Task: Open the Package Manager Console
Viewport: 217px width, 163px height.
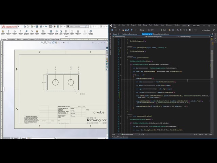Action: [x=120, y=137]
